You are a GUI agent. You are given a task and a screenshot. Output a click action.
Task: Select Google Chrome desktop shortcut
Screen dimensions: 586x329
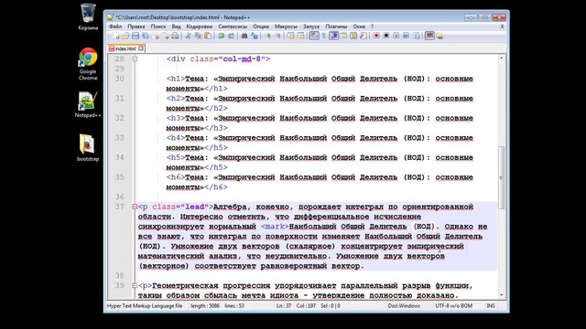[88, 64]
